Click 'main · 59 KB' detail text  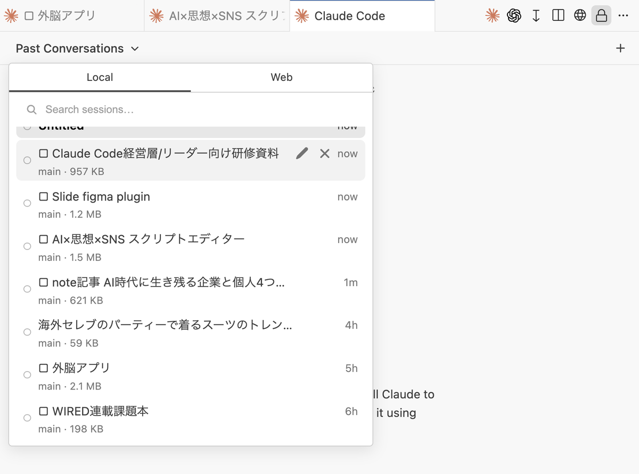coord(68,343)
